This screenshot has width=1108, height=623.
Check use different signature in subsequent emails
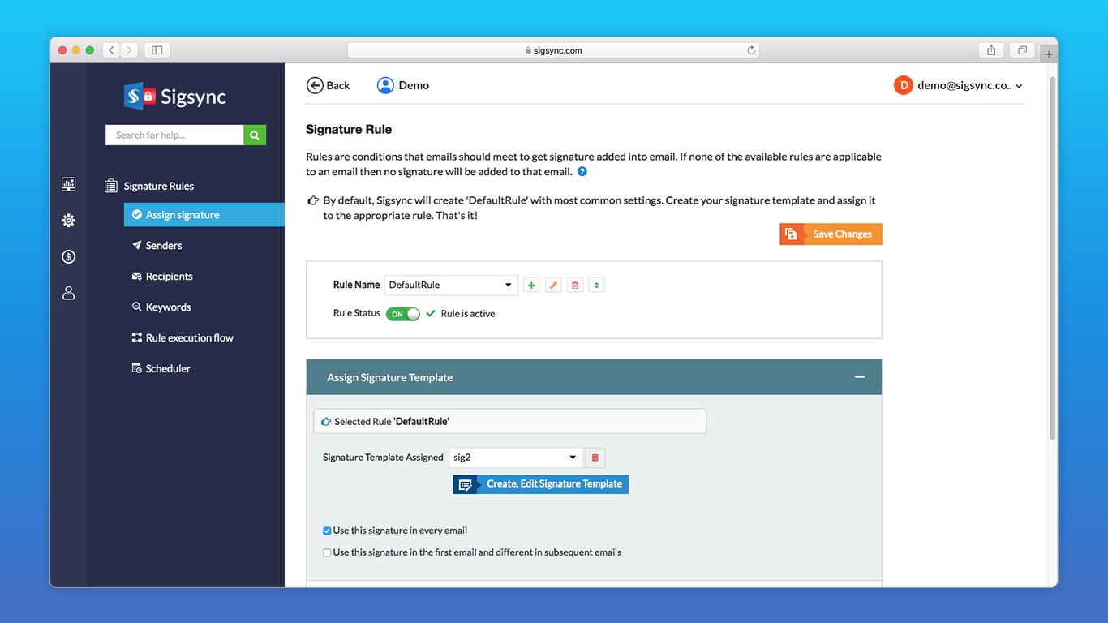click(327, 552)
